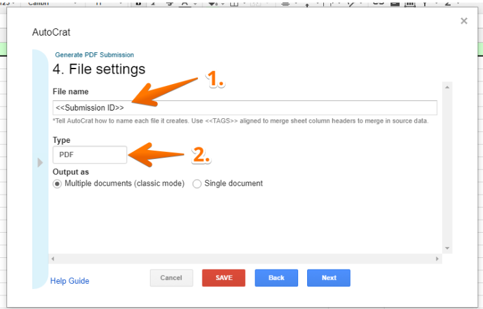
Task: Select Multiple documents (classic mode) output
Action: tap(58, 184)
